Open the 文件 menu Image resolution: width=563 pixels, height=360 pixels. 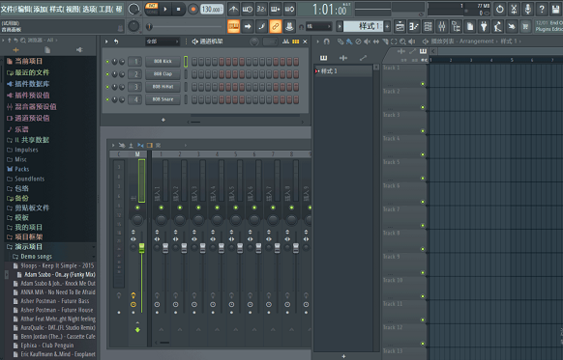coord(8,10)
